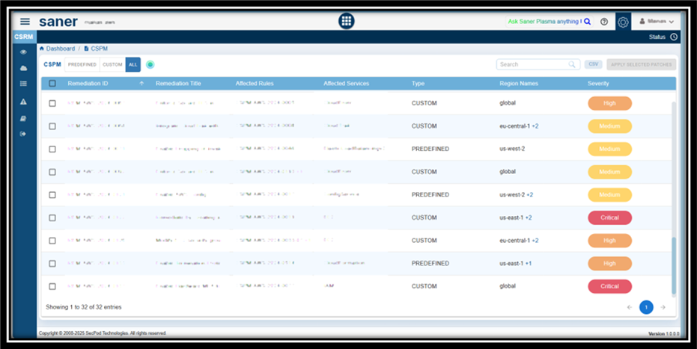The height and width of the screenshot is (349, 697).
Task: Sort by the Type column header
Action: coord(418,84)
